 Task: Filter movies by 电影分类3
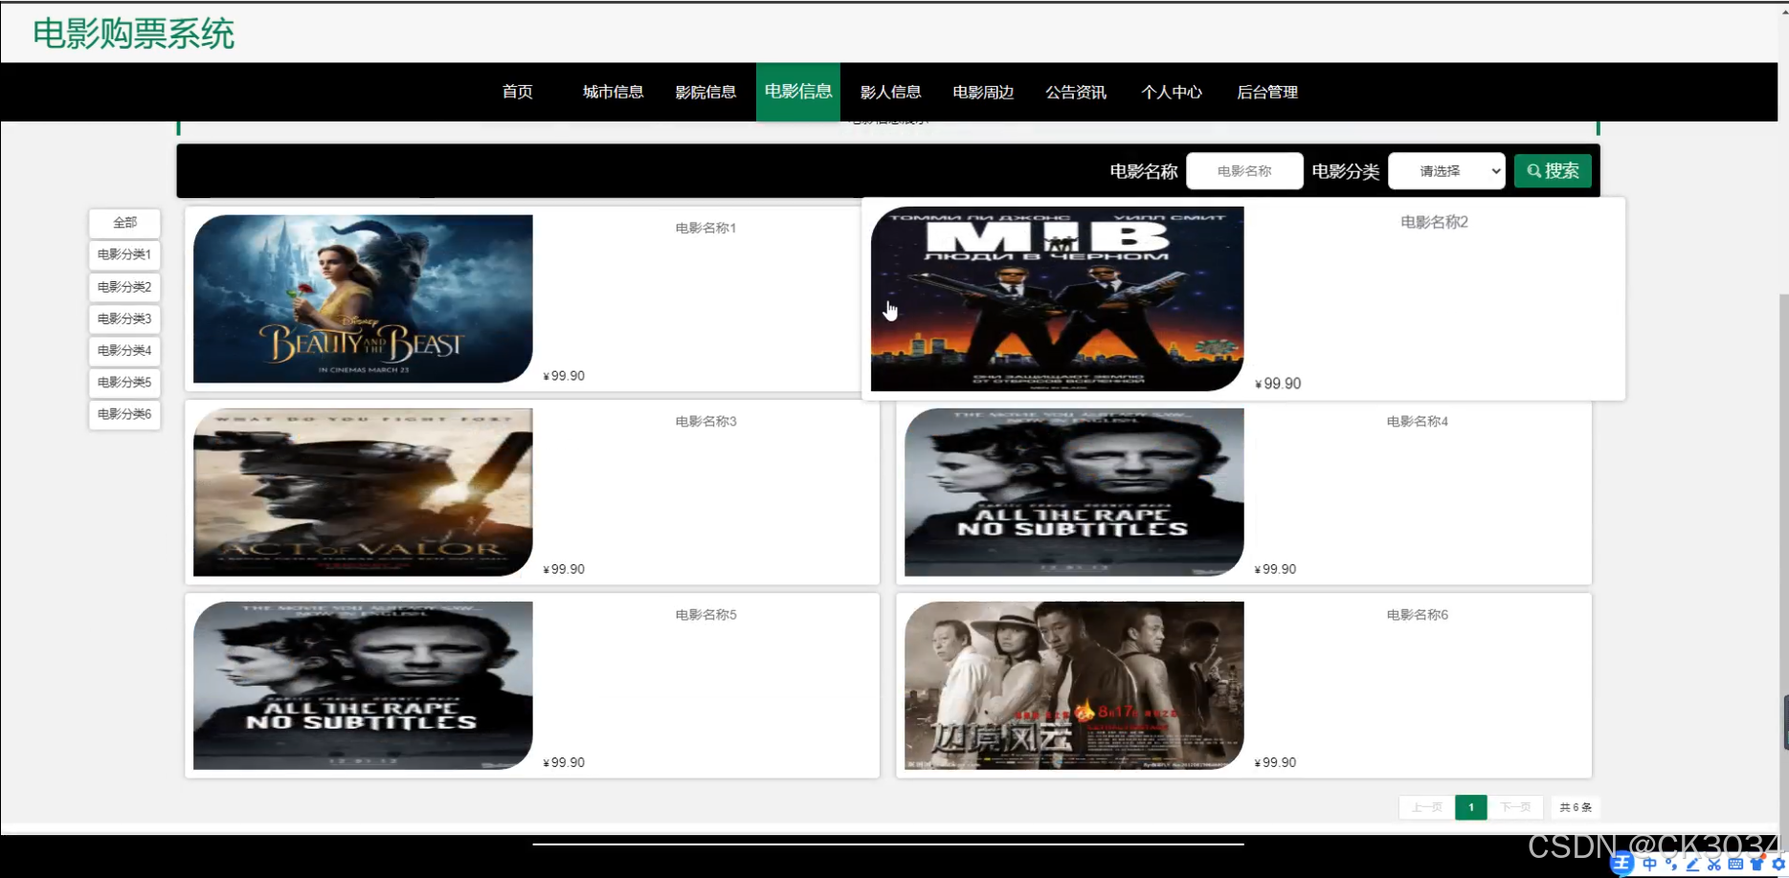point(124,318)
